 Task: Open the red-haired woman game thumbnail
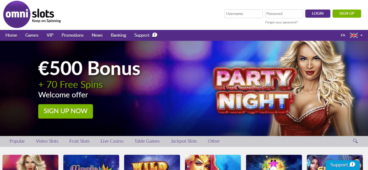(x=213, y=162)
